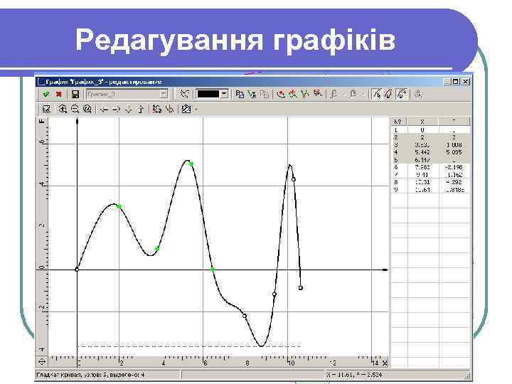
Task: Click the split node icon with green Y
Action: [x=305, y=95]
